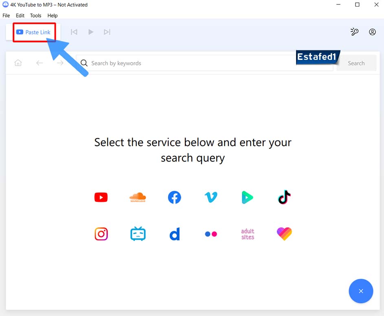Select the Instagram service icon

(101, 233)
